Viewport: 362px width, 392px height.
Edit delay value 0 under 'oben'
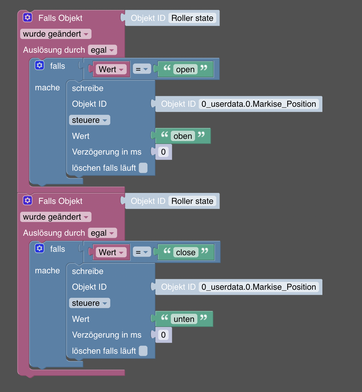point(163,152)
